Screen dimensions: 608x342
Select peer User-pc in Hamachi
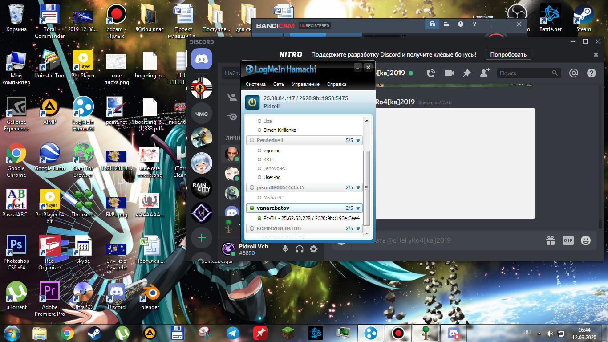(272, 177)
